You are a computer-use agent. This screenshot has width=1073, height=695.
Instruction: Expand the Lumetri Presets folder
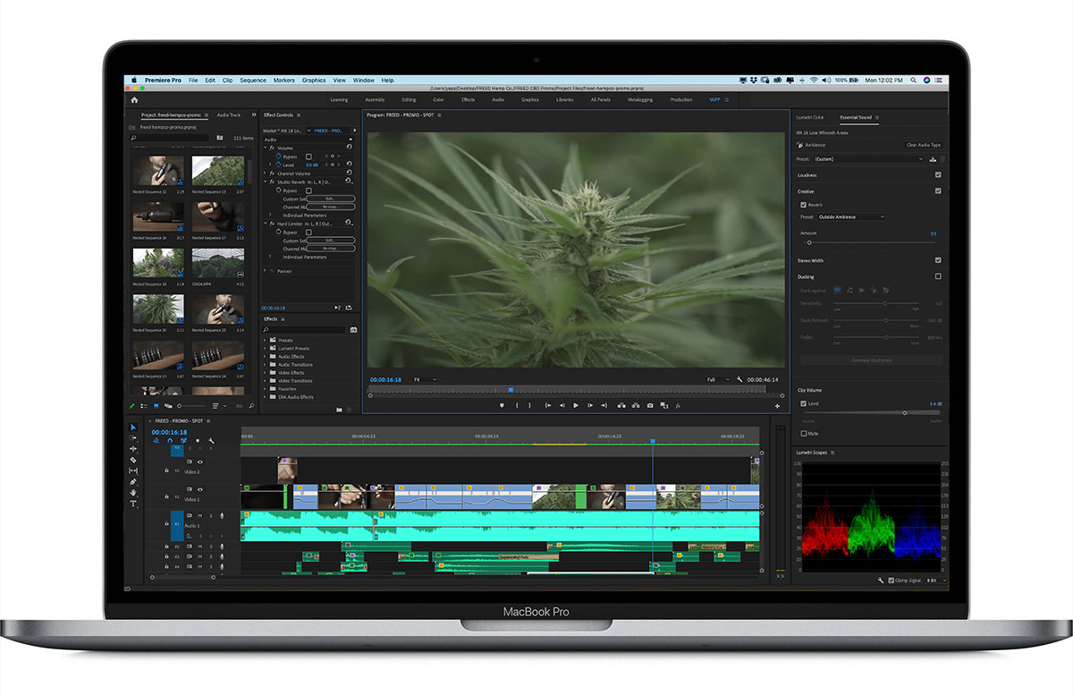[265, 348]
